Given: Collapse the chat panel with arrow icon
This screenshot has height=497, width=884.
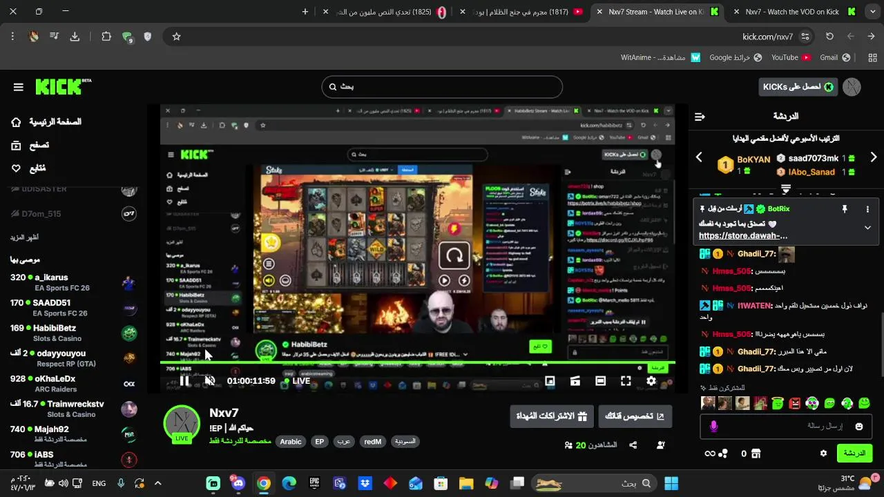Looking at the screenshot, I should (x=700, y=117).
